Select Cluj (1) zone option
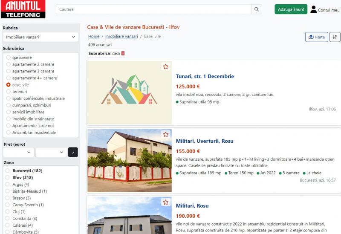 pyautogui.click(x=7, y=211)
